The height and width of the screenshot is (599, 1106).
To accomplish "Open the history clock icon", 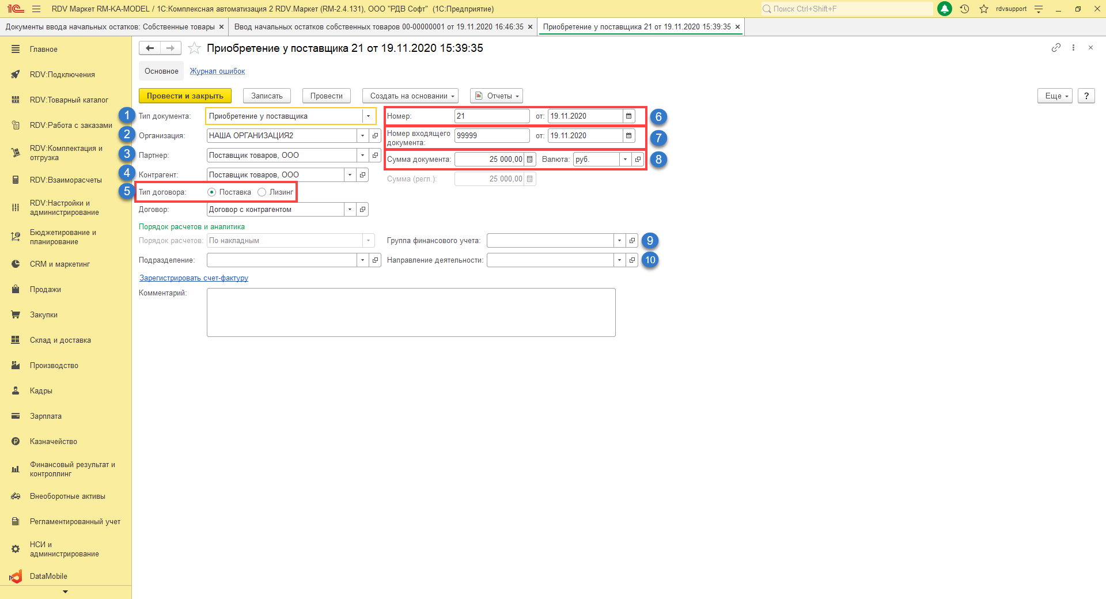I will tap(965, 9).
